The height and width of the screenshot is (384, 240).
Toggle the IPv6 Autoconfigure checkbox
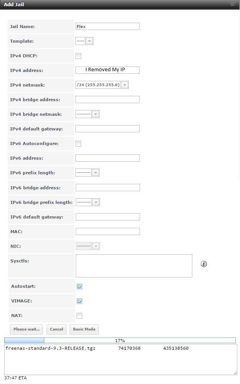[x=78, y=144]
